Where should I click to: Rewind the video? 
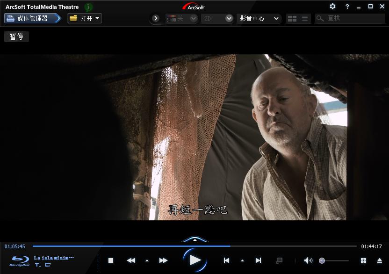(x=131, y=260)
